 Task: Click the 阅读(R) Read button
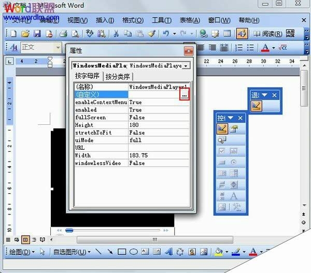pos(267,34)
